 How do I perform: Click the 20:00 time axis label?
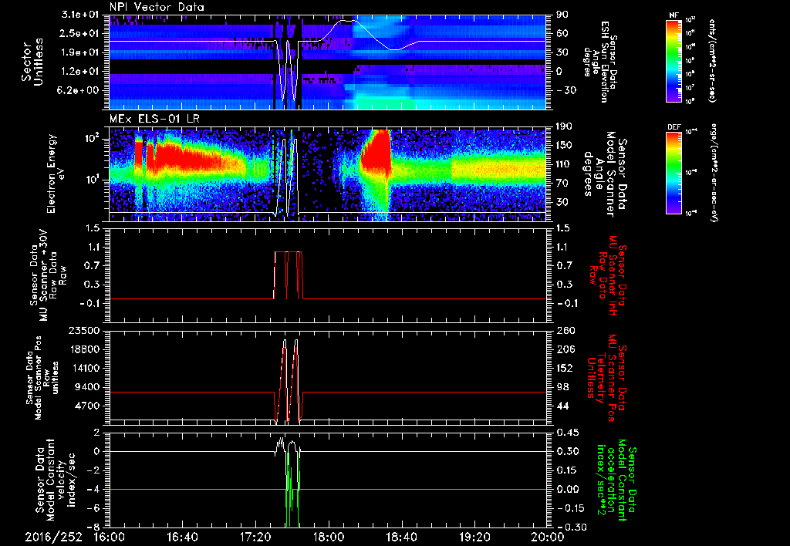point(547,538)
